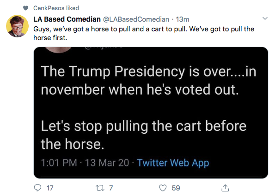The image size is (275, 196).
Task: Like the tweet with the heart icon
Action: pos(163,188)
